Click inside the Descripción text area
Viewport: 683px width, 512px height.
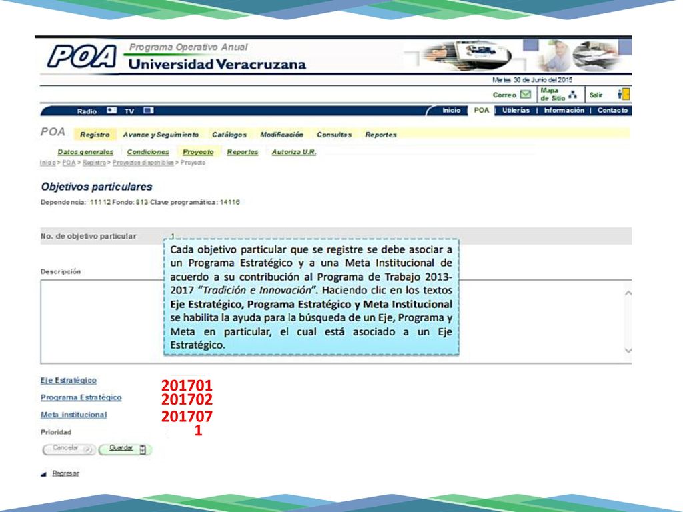coord(336,322)
